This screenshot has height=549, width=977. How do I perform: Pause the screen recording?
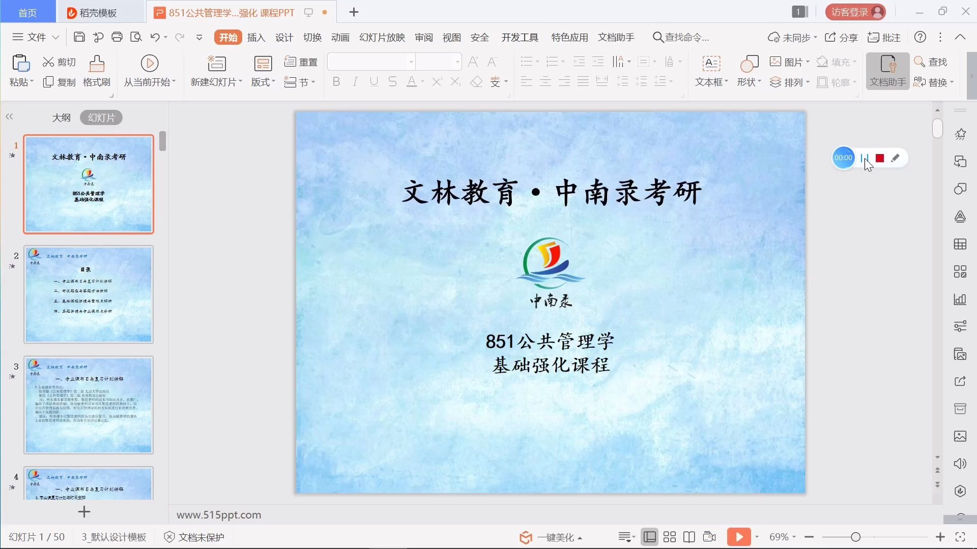coord(864,158)
